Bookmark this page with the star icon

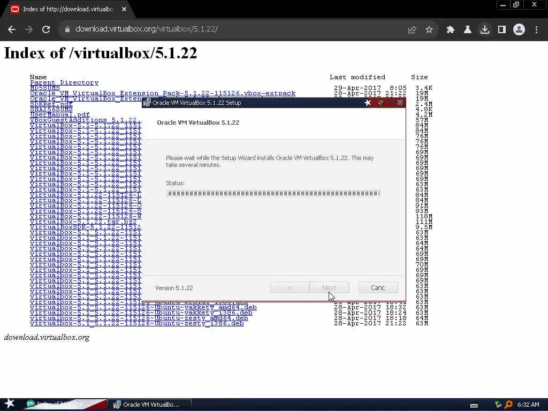pyautogui.click(x=429, y=30)
